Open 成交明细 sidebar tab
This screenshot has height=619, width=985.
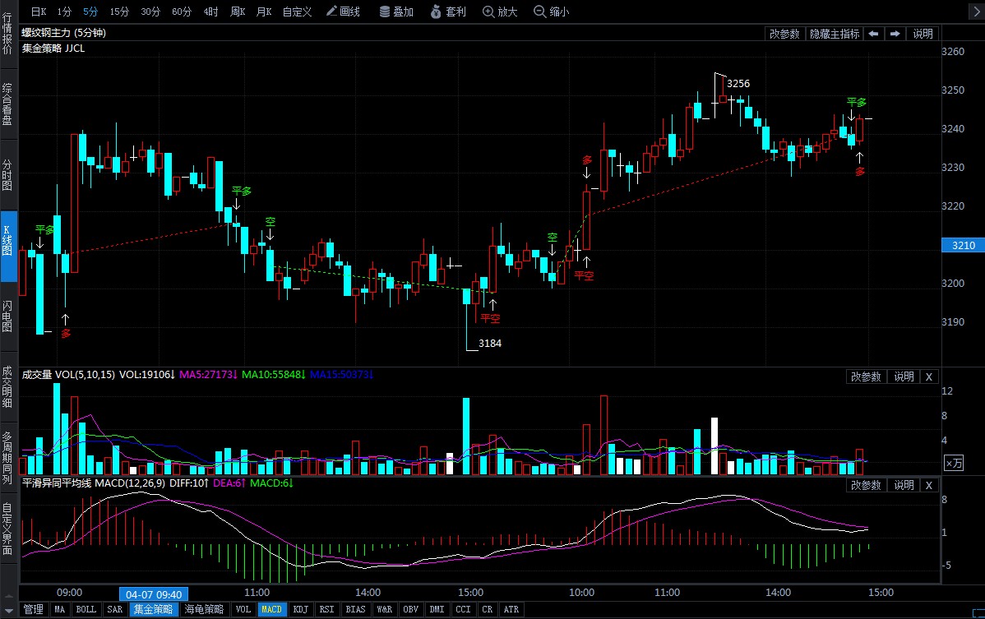[x=7, y=386]
